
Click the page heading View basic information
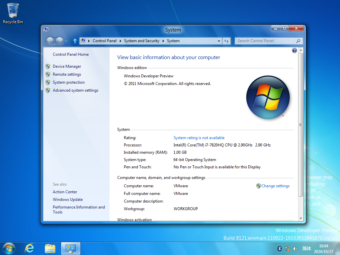click(168, 57)
